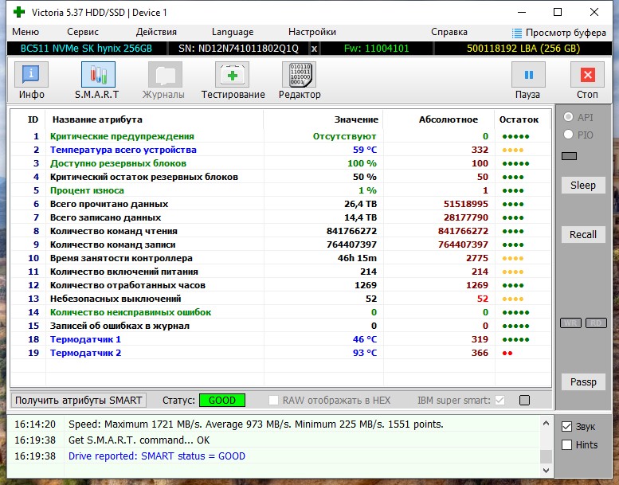
Task: Open the Редактор binary editor icon
Action: pos(300,75)
